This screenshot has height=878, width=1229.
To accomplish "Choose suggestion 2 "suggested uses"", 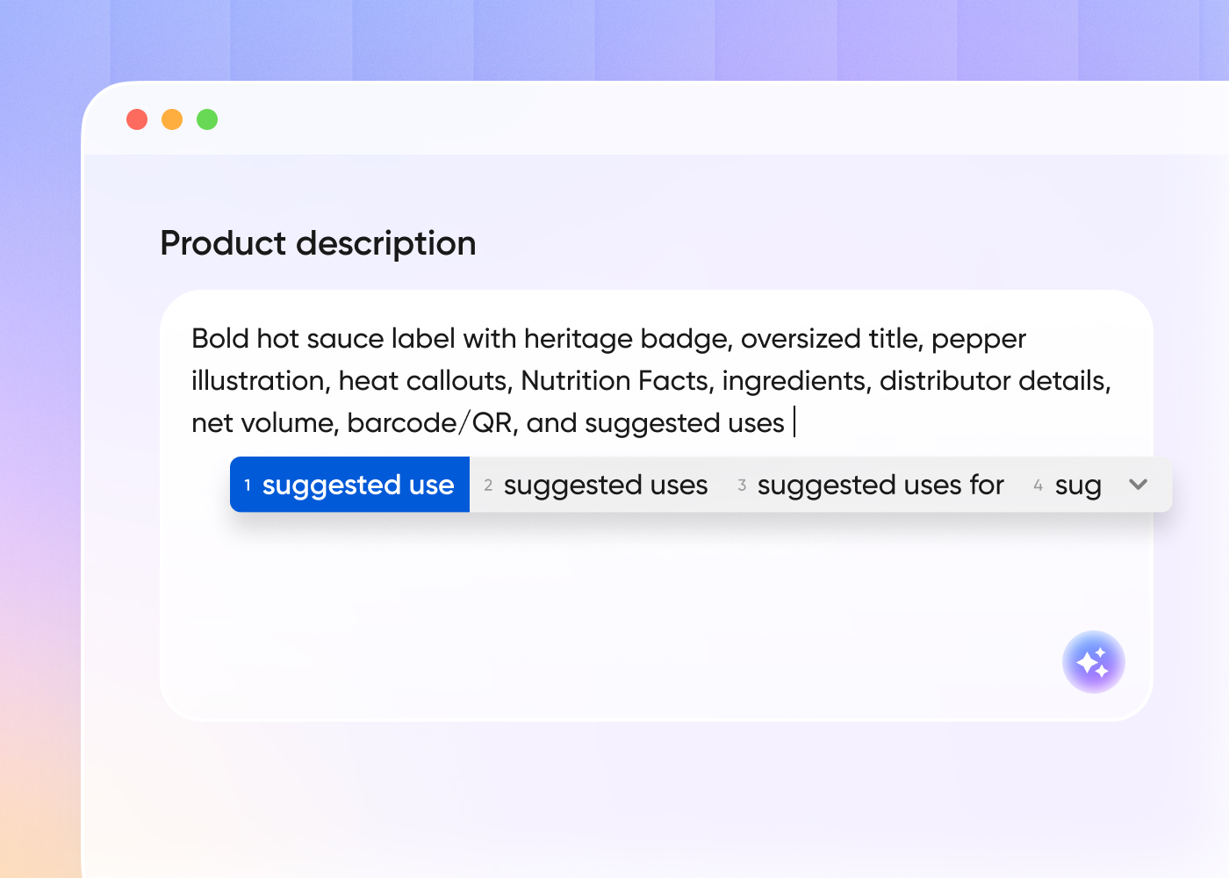I will click(x=606, y=484).
